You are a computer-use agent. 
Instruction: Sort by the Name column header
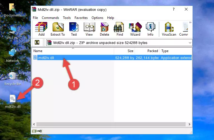coord(73,51)
